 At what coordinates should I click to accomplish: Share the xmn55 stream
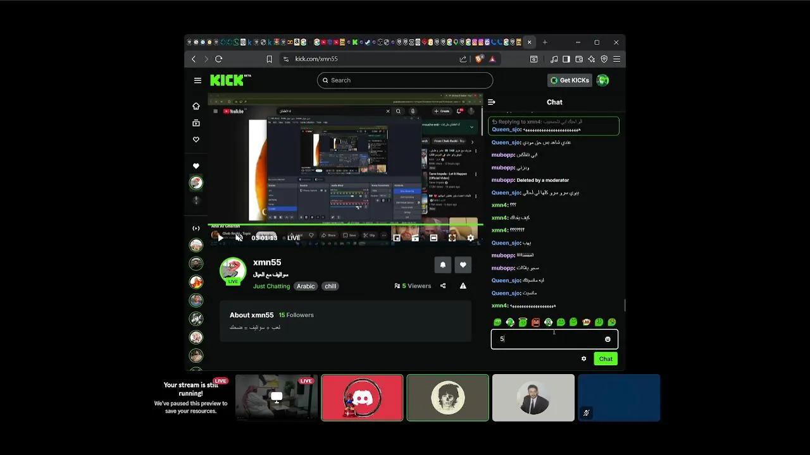coord(443,286)
